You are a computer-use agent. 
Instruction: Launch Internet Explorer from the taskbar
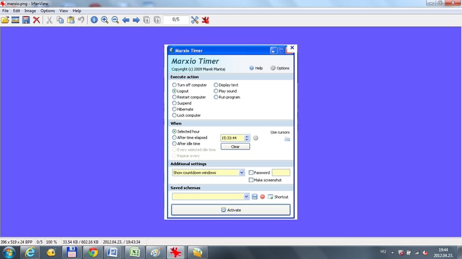point(30,253)
